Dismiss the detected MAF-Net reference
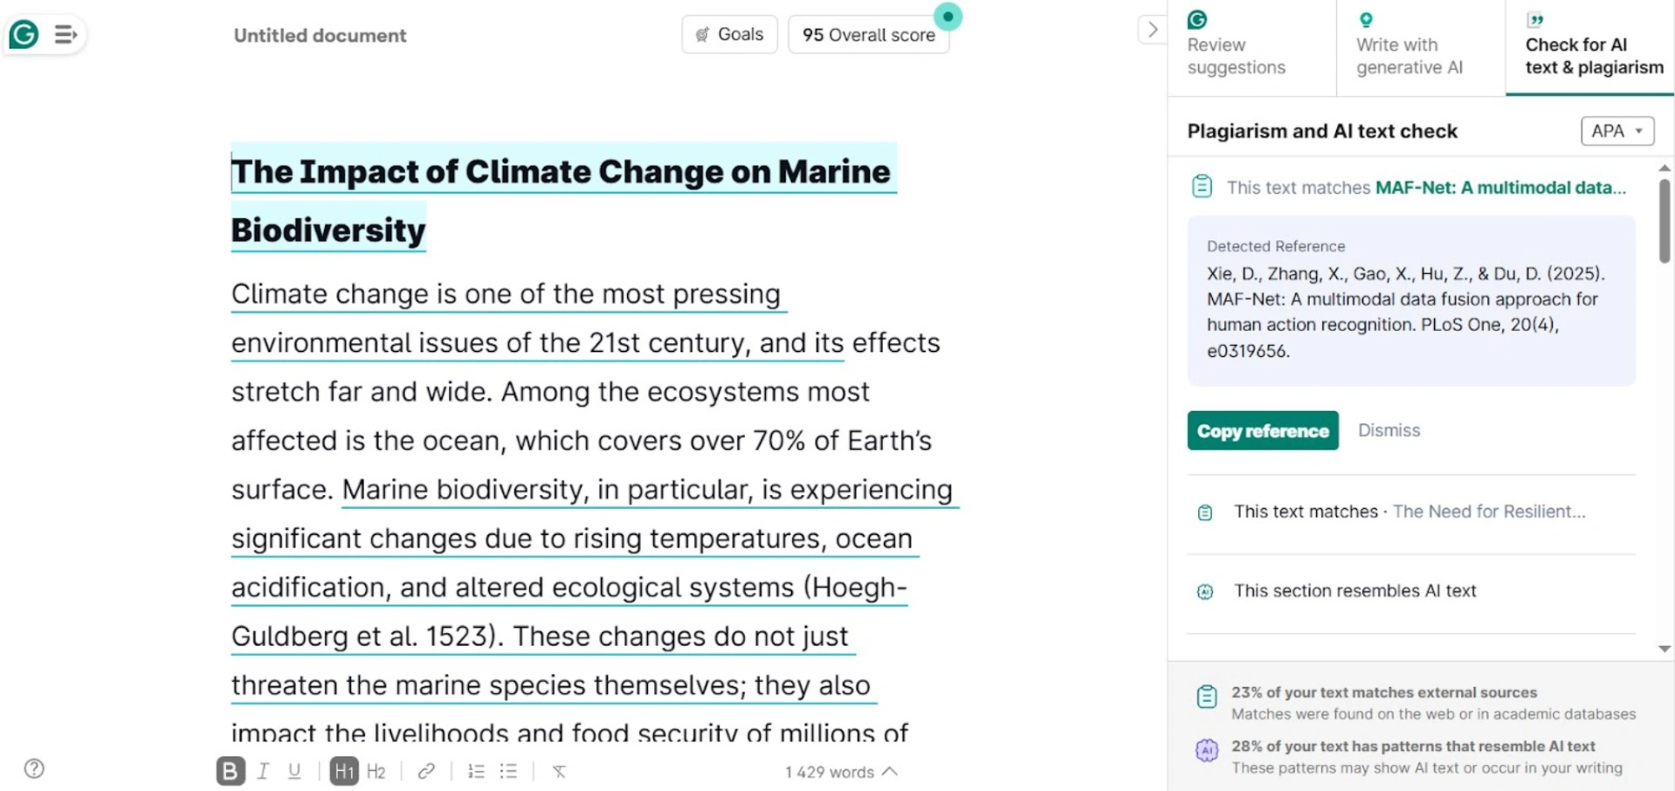 (1389, 430)
